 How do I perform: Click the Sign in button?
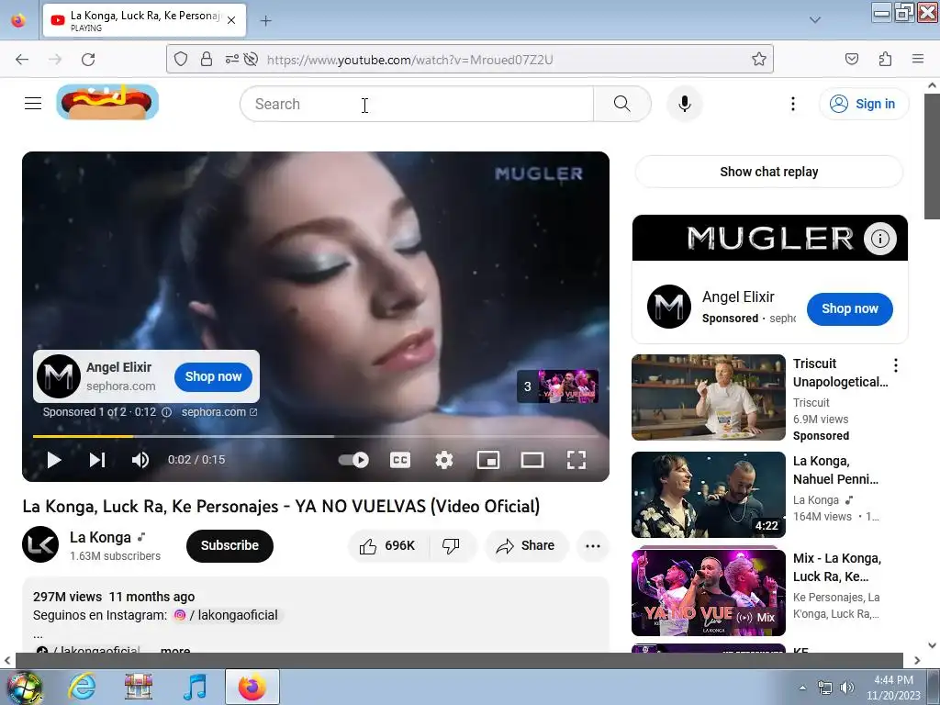coord(864,104)
